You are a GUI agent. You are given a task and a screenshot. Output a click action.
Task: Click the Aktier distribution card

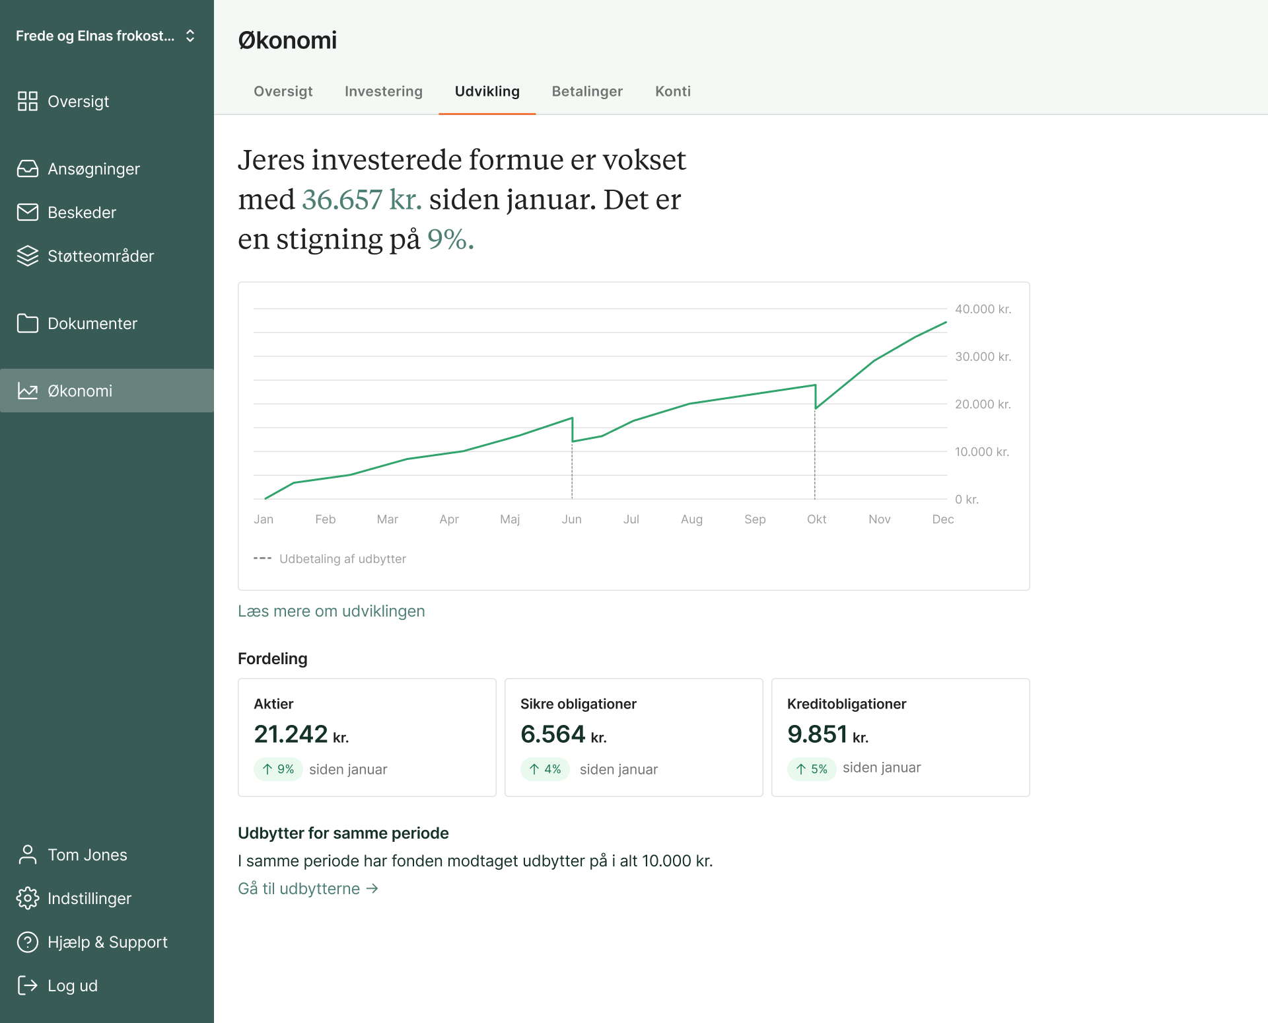(x=367, y=737)
